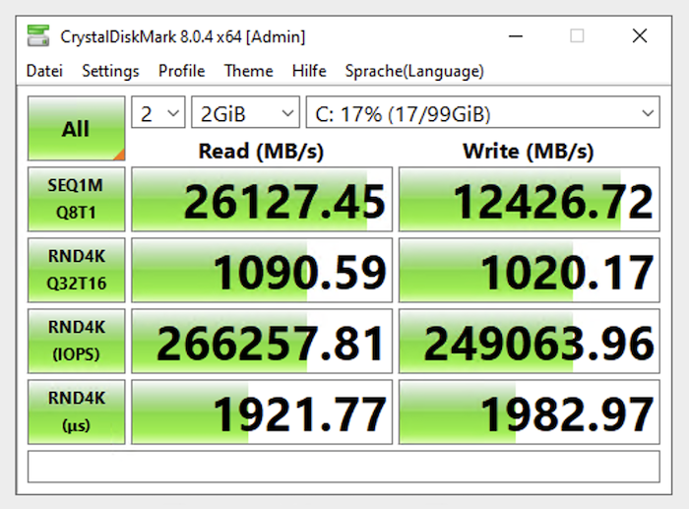Select the SEQ1M write result 12426.72
The height and width of the screenshot is (509, 689).
pyautogui.click(x=530, y=199)
